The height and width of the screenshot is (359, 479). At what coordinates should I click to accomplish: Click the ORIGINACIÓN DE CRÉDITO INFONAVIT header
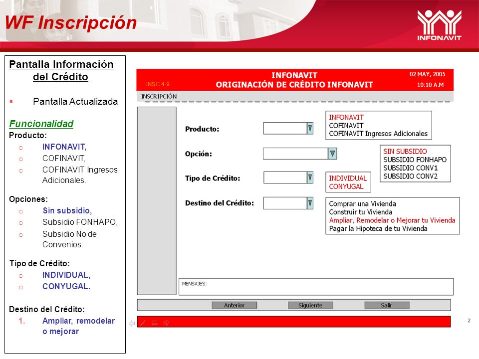[x=294, y=85]
